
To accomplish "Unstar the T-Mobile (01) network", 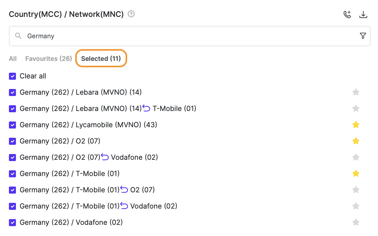I will (356, 173).
